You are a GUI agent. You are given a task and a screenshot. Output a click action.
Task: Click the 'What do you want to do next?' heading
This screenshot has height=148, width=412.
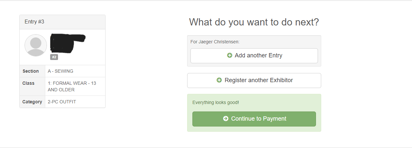tap(254, 22)
